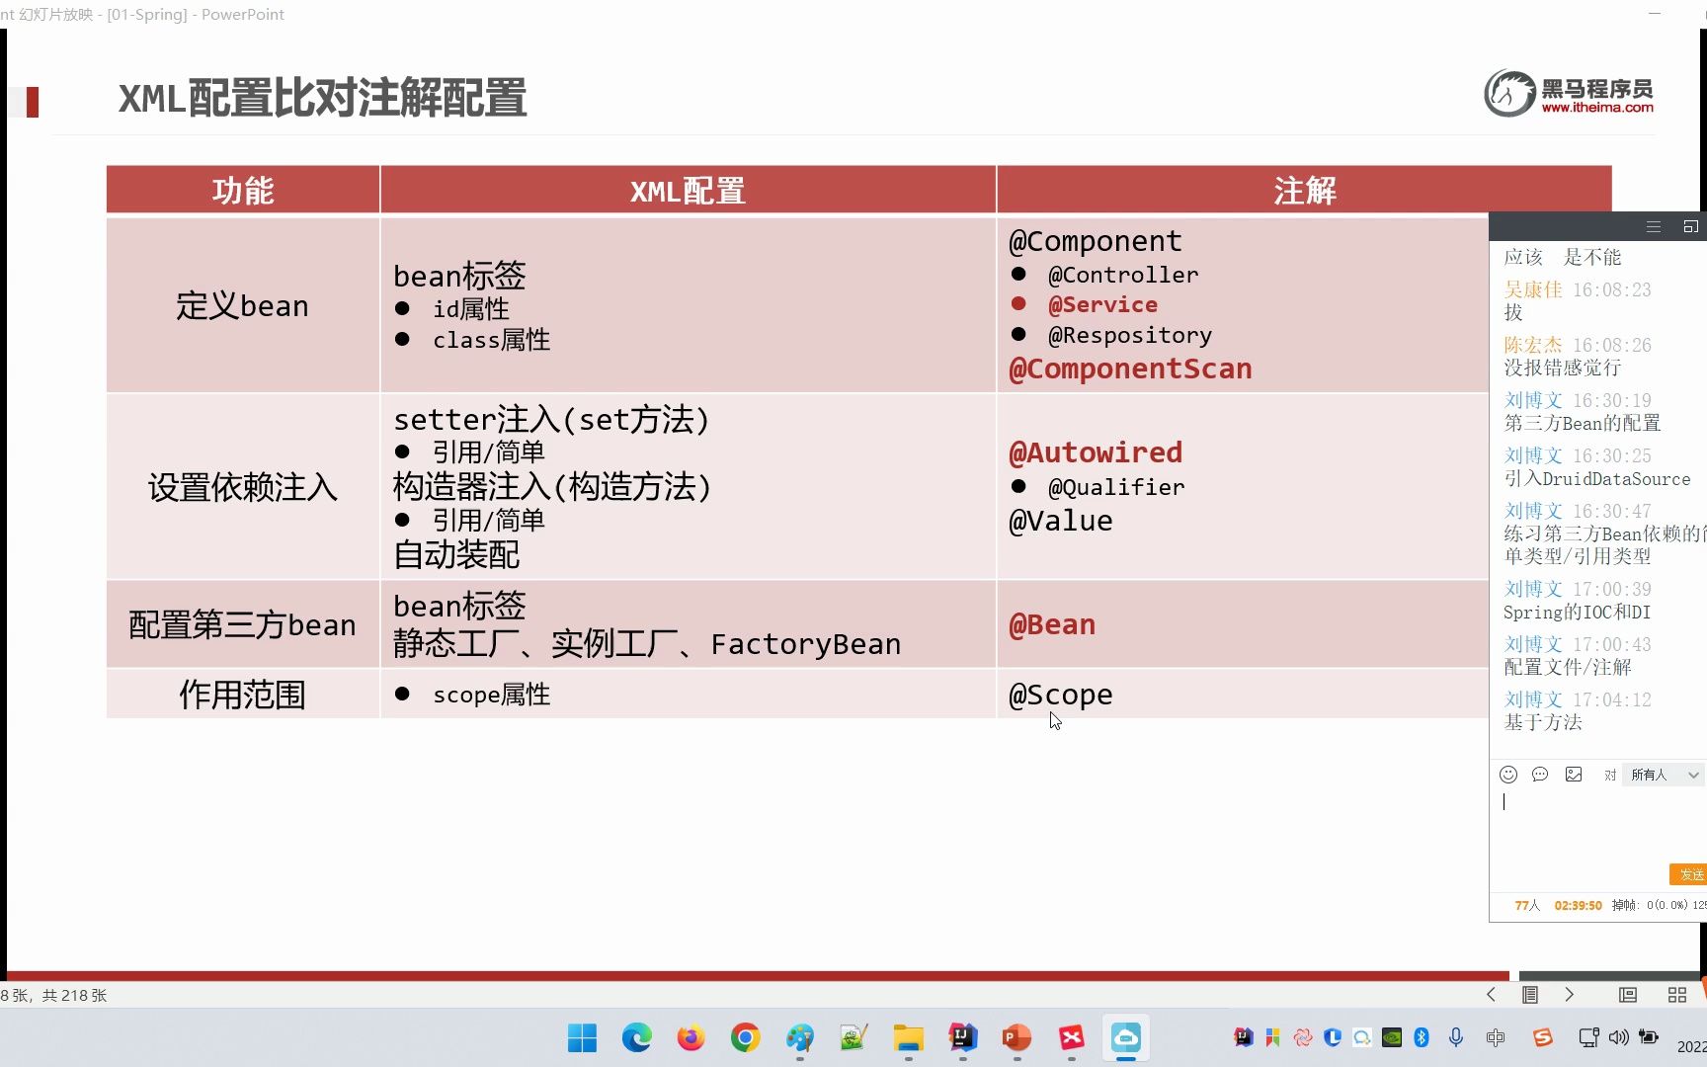Expand the chat panel menu lines icon
Viewport: 1707px width, 1067px height.
point(1654,226)
